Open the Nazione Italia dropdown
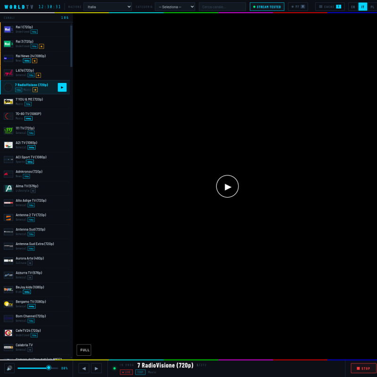The width and height of the screenshot is (377, 377). pyautogui.click(x=107, y=7)
